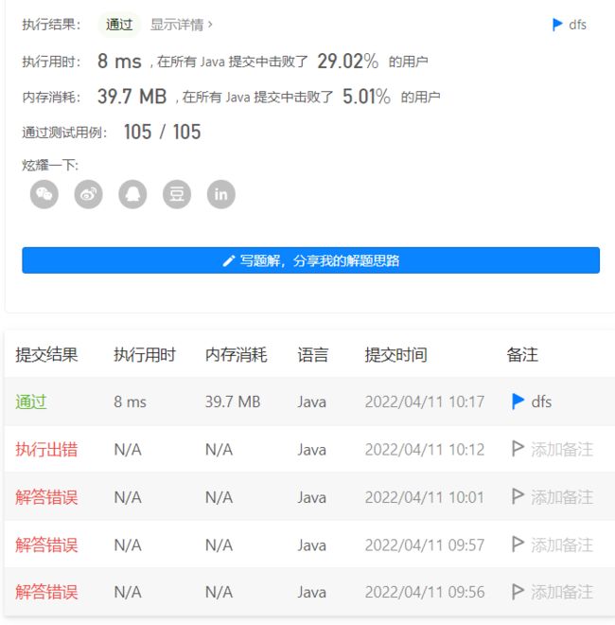Click 39.7 MB cell in submissions table
The height and width of the screenshot is (625, 615).
(x=233, y=402)
